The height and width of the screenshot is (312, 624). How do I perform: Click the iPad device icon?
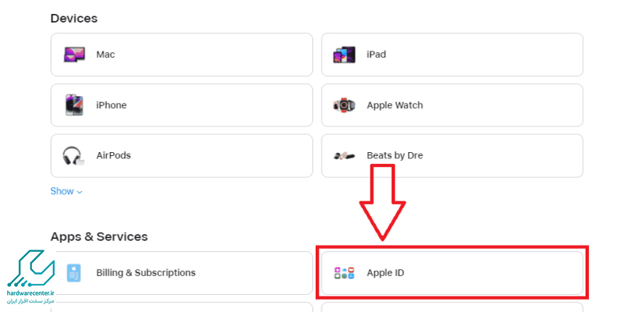click(345, 55)
